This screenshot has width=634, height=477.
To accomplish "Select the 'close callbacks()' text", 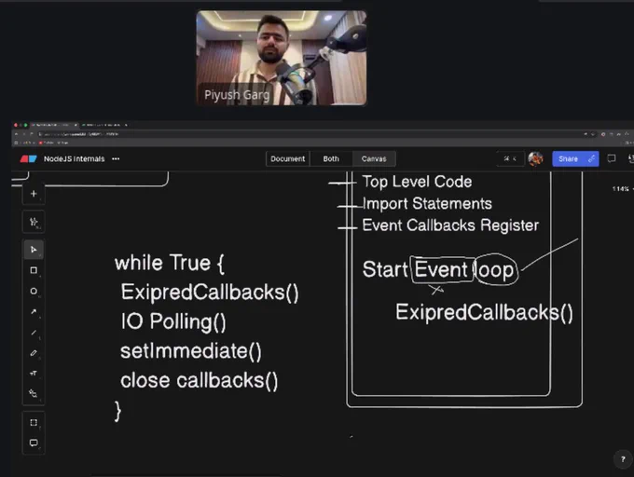I will pos(199,380).
